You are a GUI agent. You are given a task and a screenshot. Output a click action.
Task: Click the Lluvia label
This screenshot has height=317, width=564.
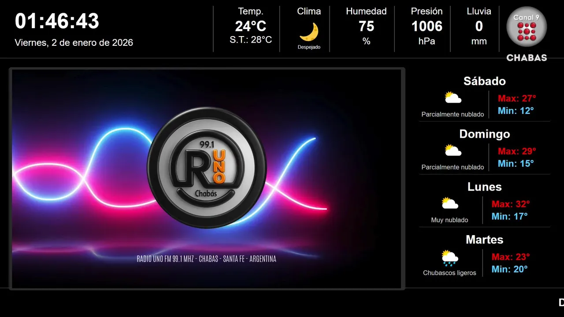pos(479,11)
